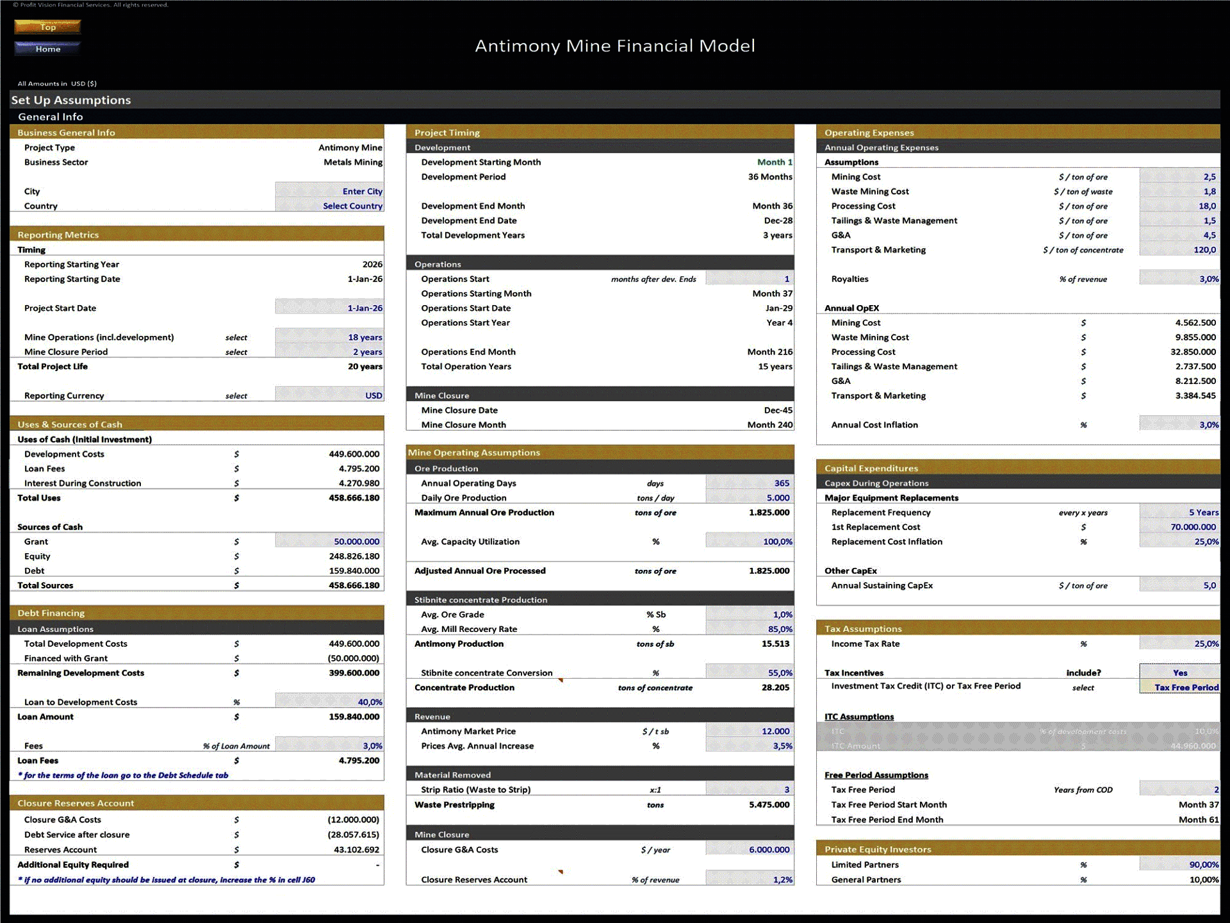Select the Avg. Ore Grade 1,0% cell
The image size is (1230, 923).
[x=750, y=614]
